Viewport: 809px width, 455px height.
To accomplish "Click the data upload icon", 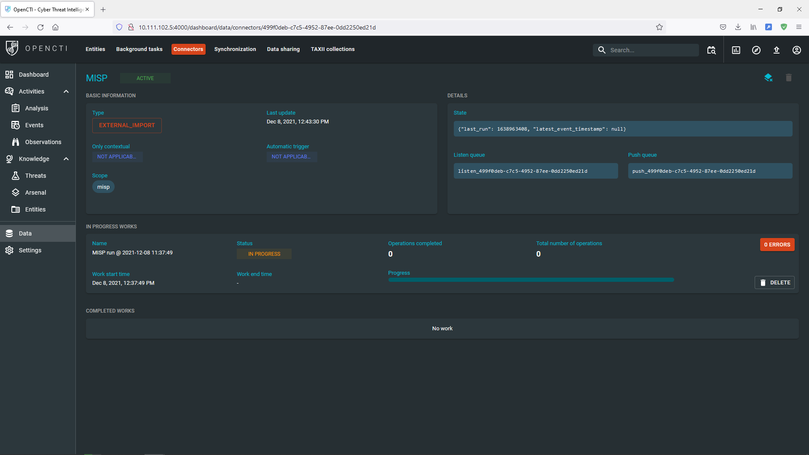I will [x=777, y=50].
